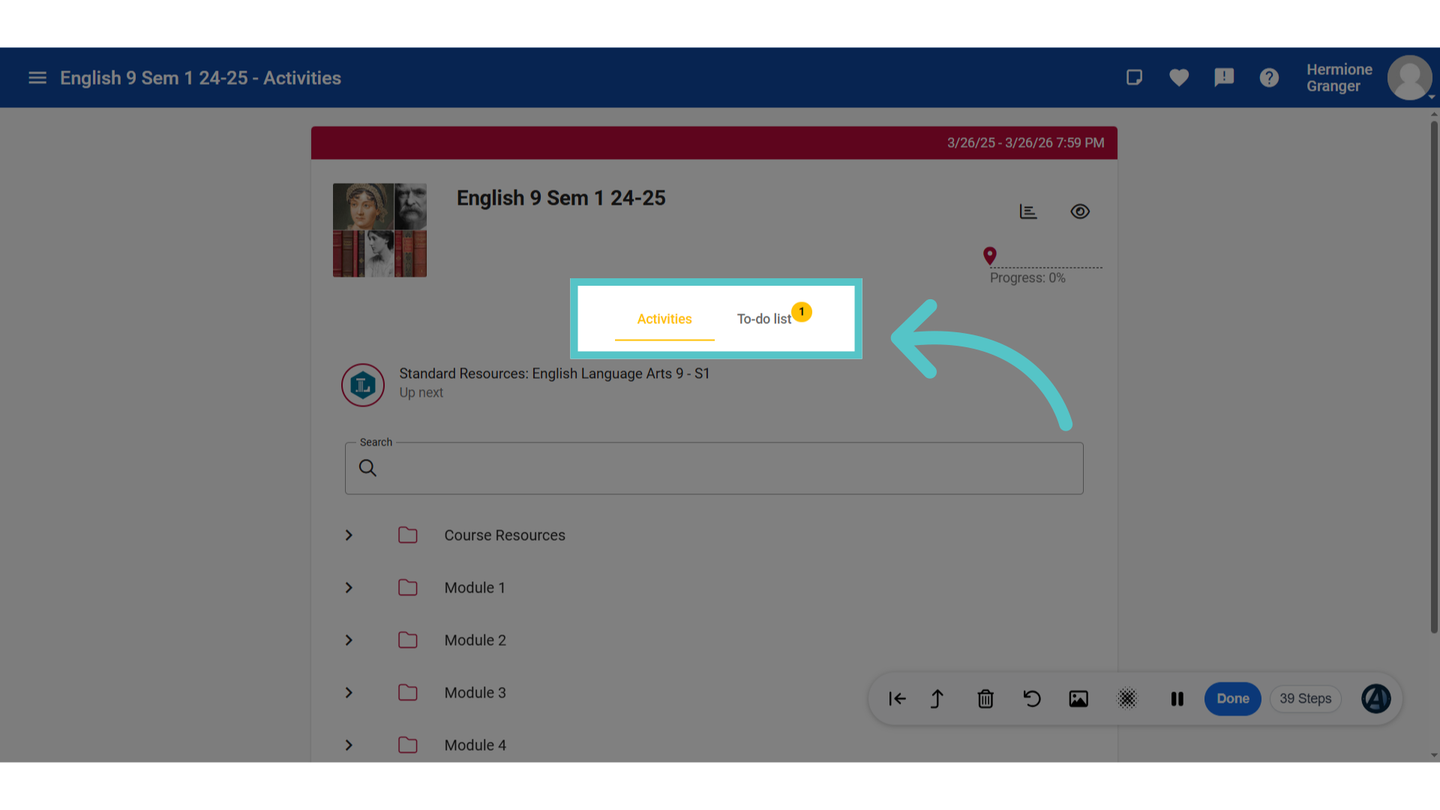Open the hamburger navigation menu
Image resolution: width=1440 pixels, height=810 pixels.
tap(37, 78)
